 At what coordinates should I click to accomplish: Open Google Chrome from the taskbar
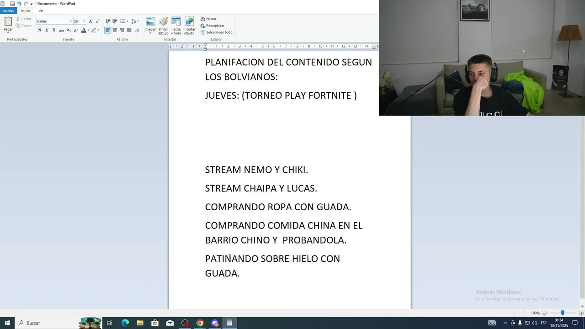coord(200,323)
